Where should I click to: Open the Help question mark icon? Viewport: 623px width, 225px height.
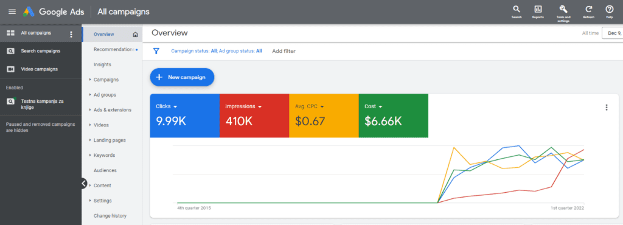pyautogui.click(x=609, y=9)
